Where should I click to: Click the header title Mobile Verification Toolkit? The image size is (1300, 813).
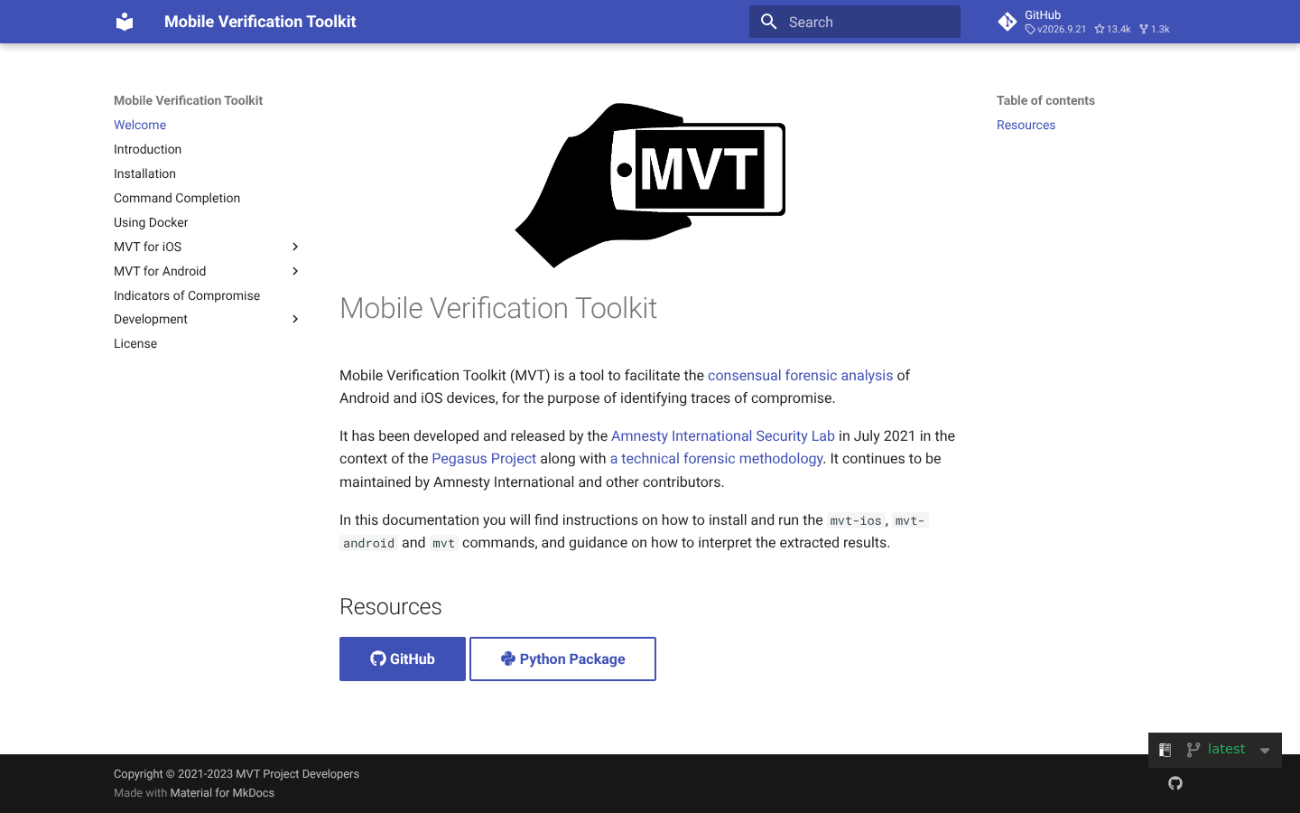coord(260,22)
